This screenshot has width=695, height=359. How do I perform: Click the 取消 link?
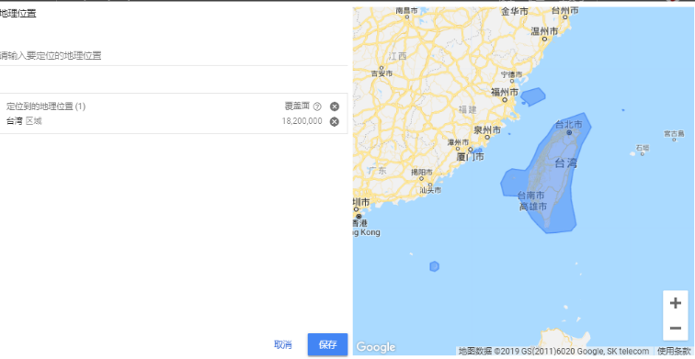283,345
